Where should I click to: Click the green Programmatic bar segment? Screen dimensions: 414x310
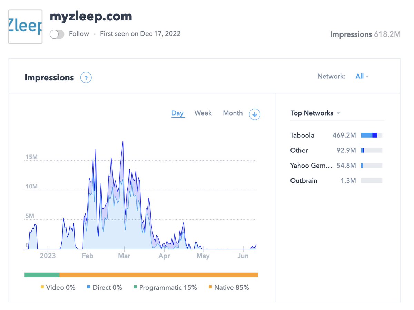pyautogui.click(x=42, y=275)
